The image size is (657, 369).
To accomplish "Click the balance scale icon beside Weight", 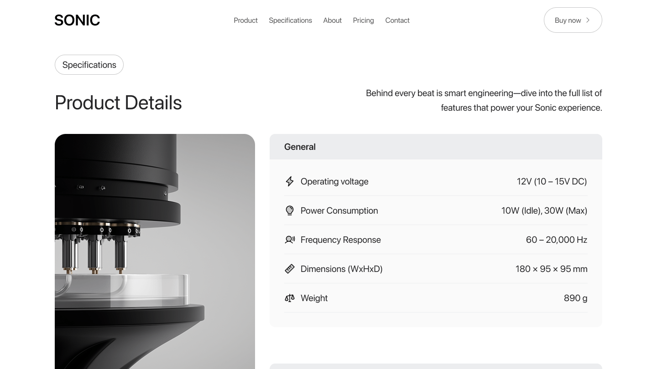I will [x=290, y=298].
